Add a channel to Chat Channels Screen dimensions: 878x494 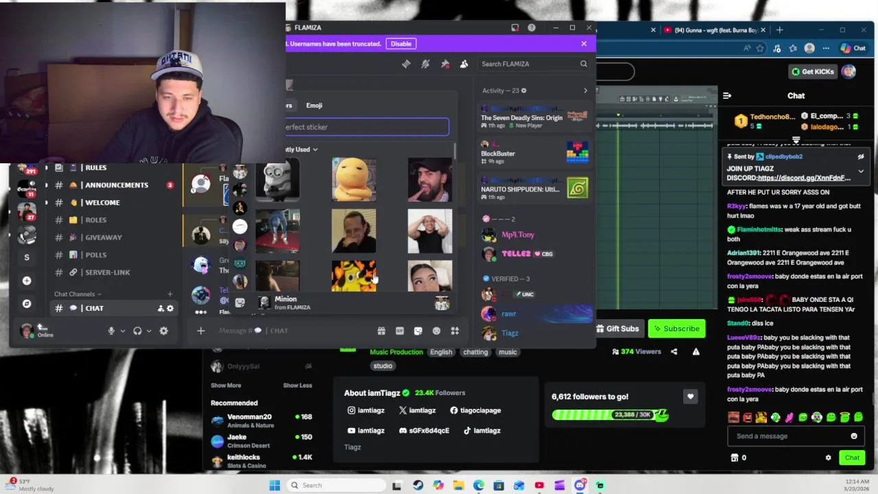tap(170, 294)
